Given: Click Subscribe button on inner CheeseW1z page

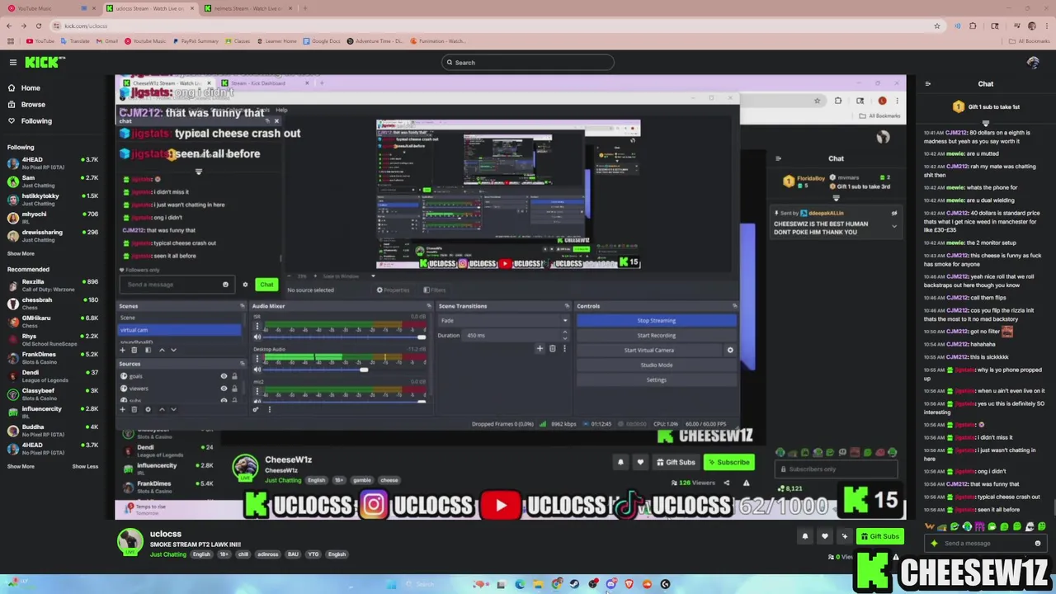Looking at the screenshot, I should pyautogui.click(x=728, y=463).
